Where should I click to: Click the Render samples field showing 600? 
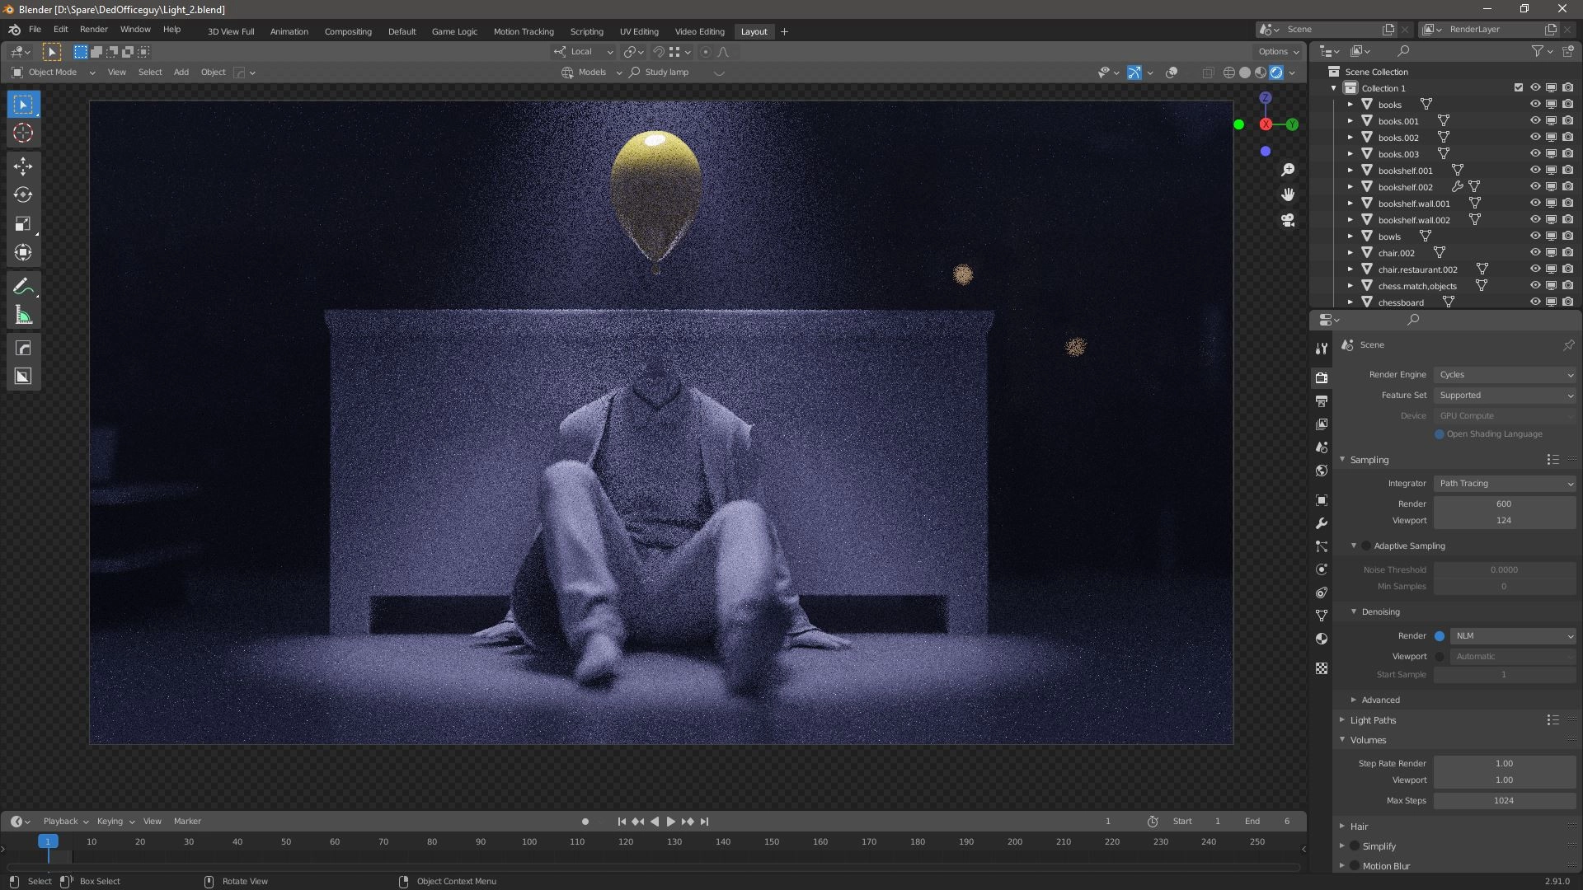click(1504, 504)
